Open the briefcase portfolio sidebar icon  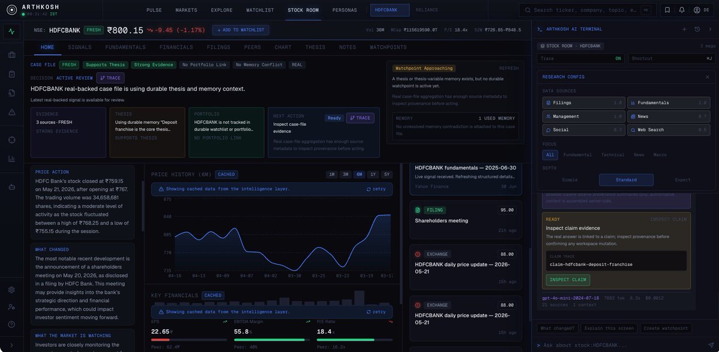[11, 55]
